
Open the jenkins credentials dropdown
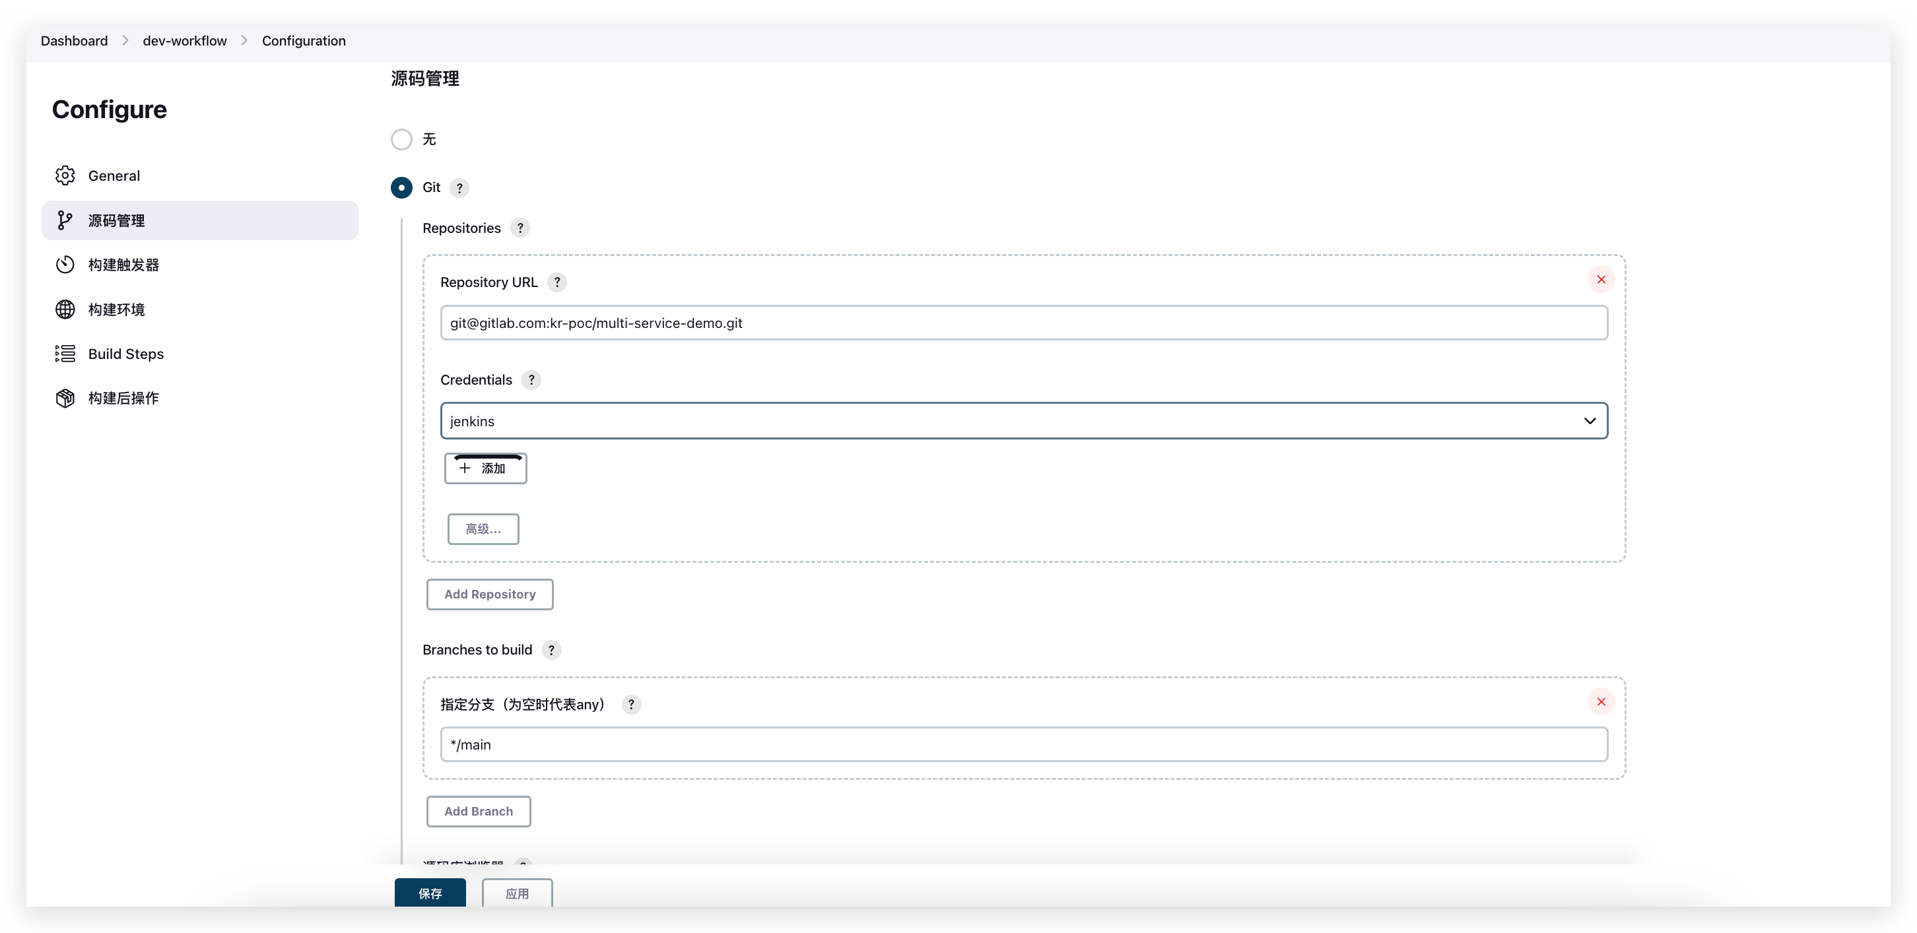coord(1024,421)
